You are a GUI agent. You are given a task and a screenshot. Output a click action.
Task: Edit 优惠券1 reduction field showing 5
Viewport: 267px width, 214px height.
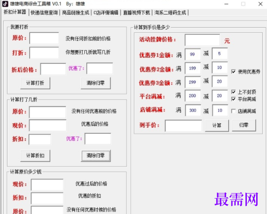point(220,54)
